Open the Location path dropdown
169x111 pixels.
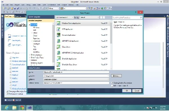(108, 76)
